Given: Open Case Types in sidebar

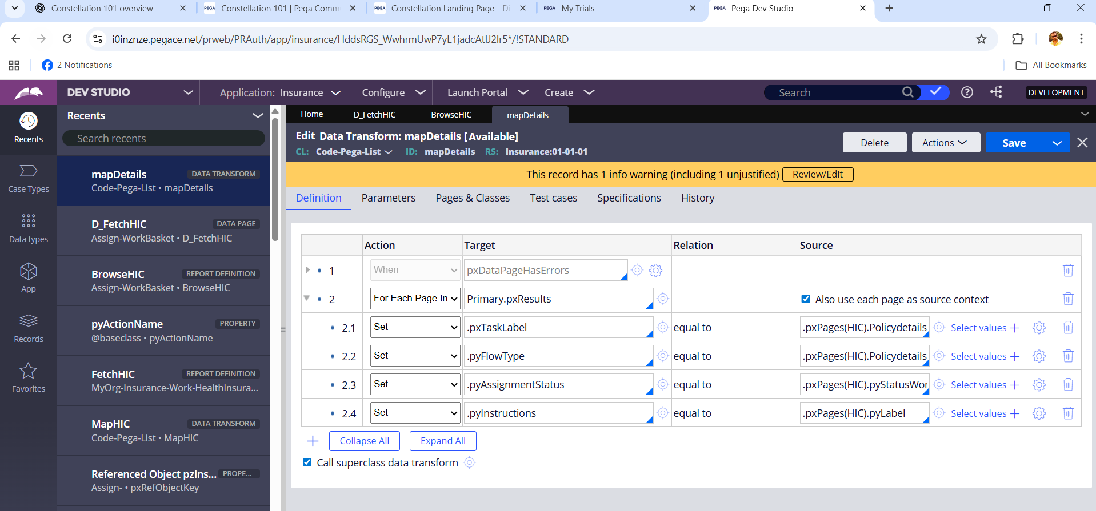Looking at the screenshot, I should pyautogui.click(x=29, y=179).
